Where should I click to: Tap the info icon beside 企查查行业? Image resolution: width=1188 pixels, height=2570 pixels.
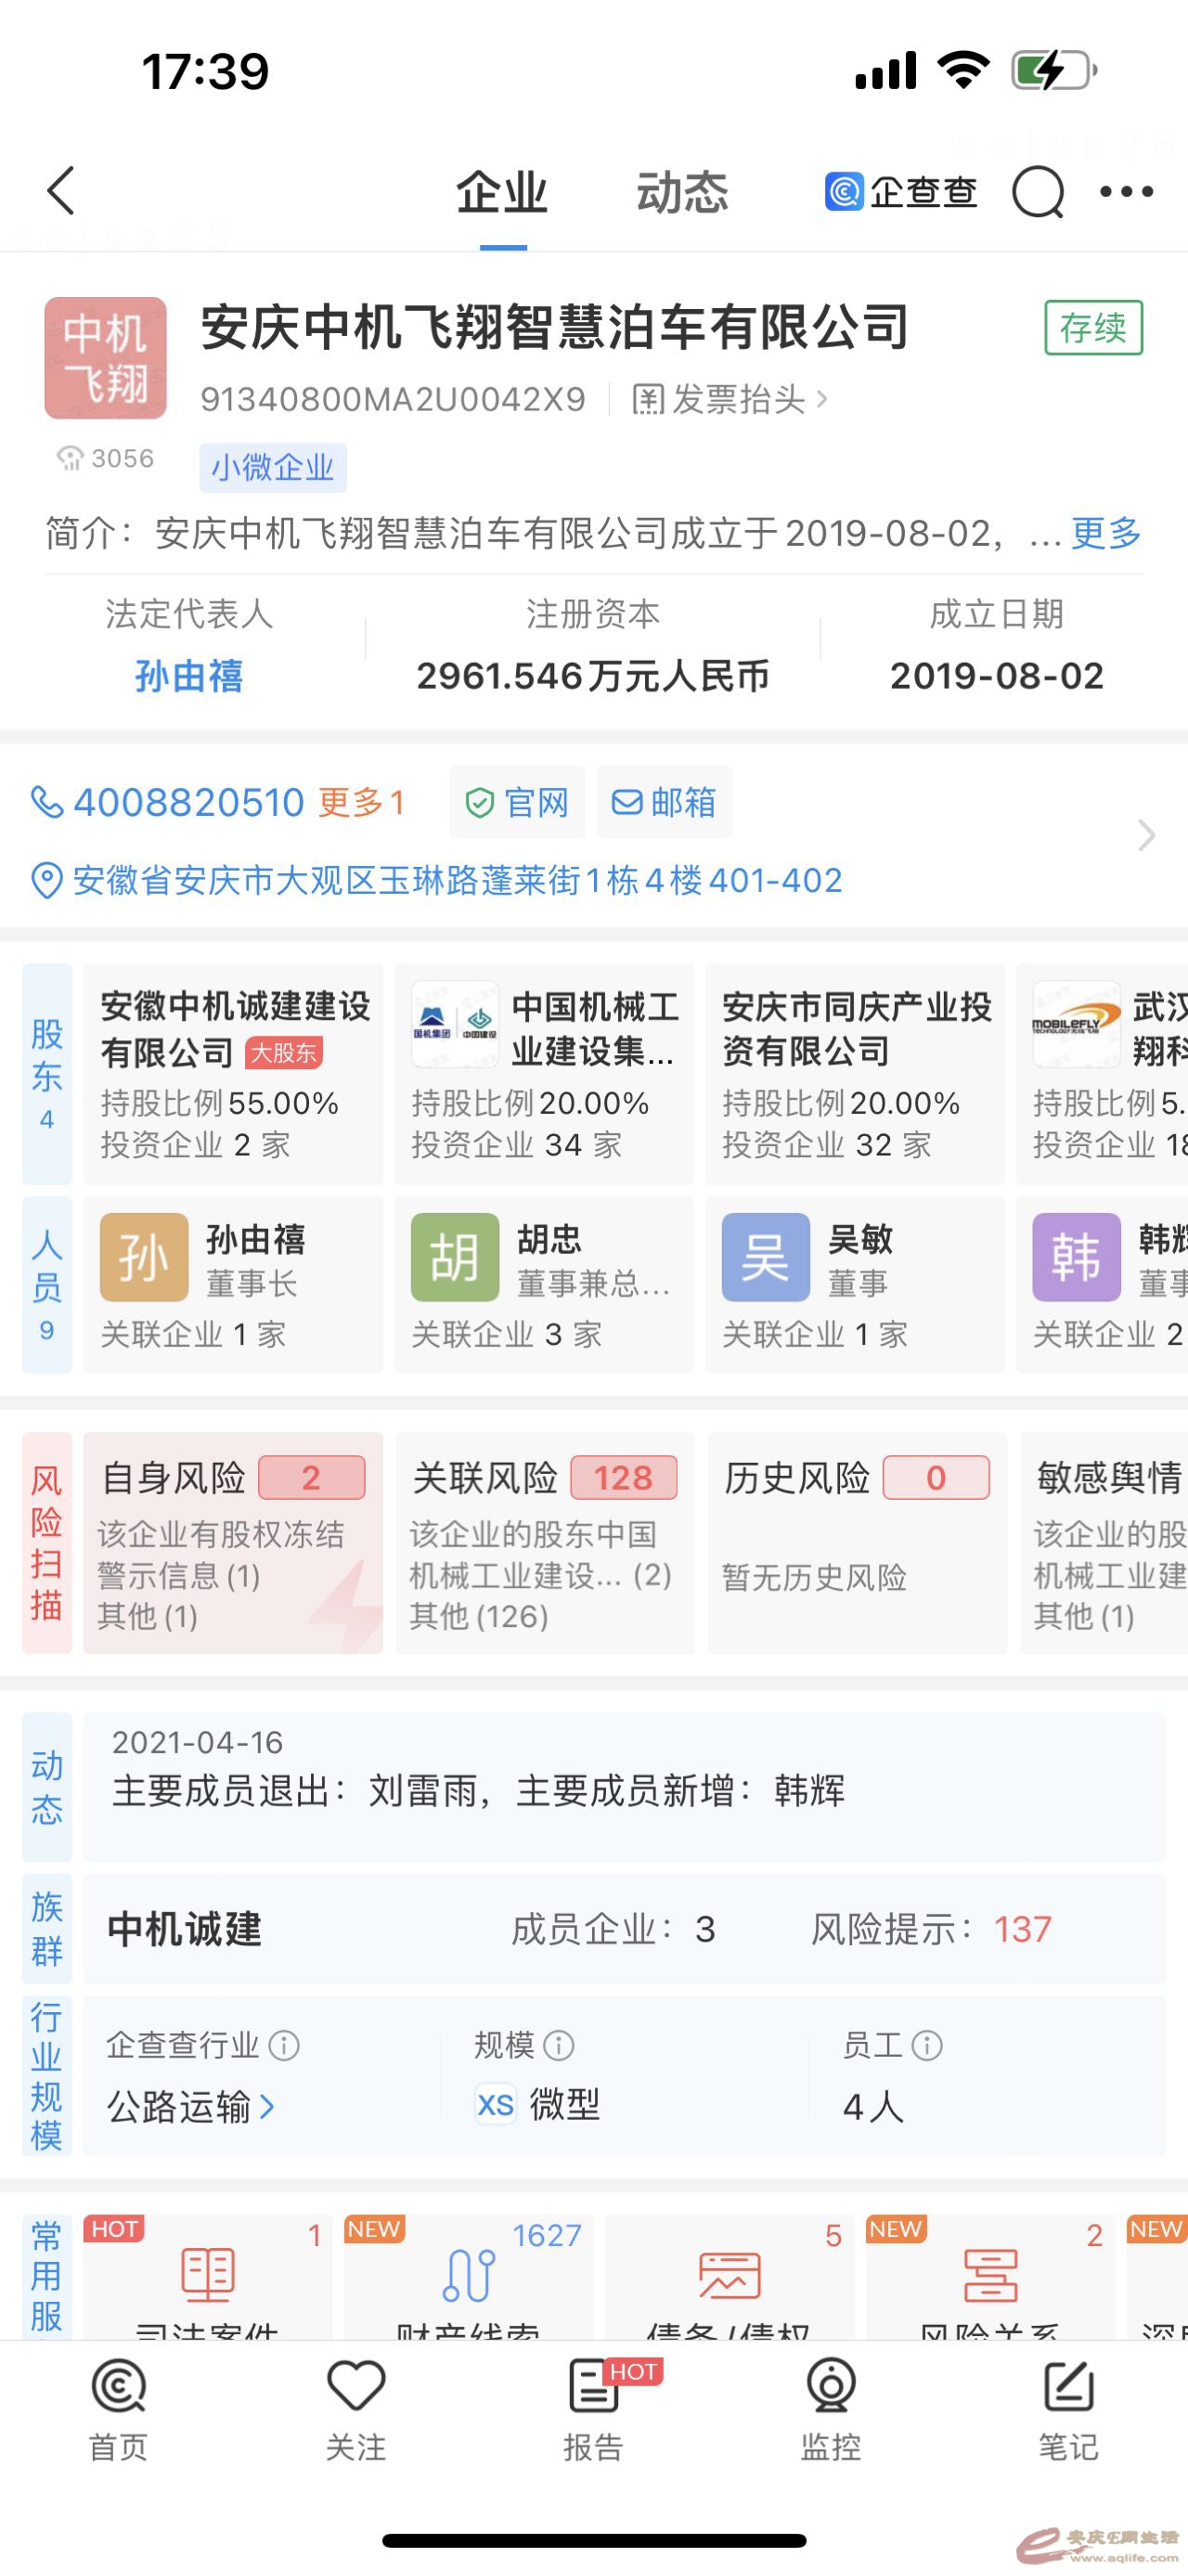click(x=284, y=2046)
